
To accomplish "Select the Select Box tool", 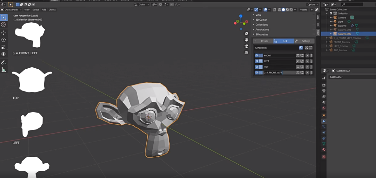I will tap(3, 17).
